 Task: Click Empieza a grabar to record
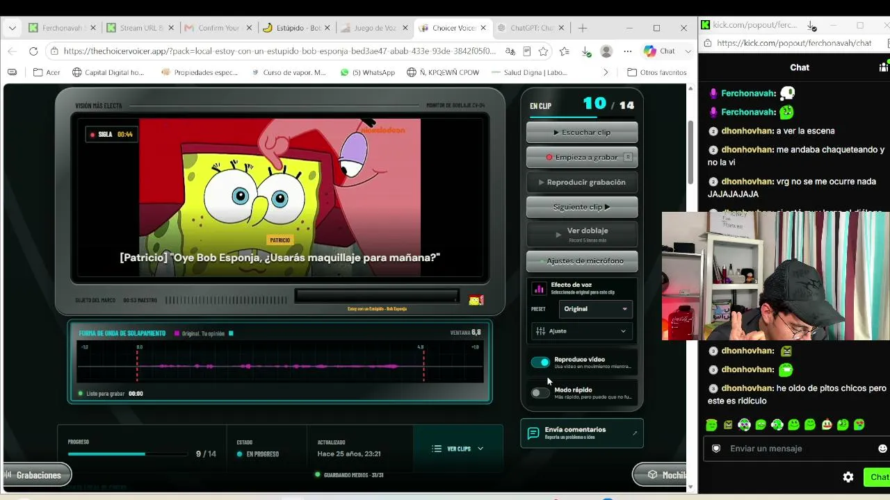pos(582,158)
